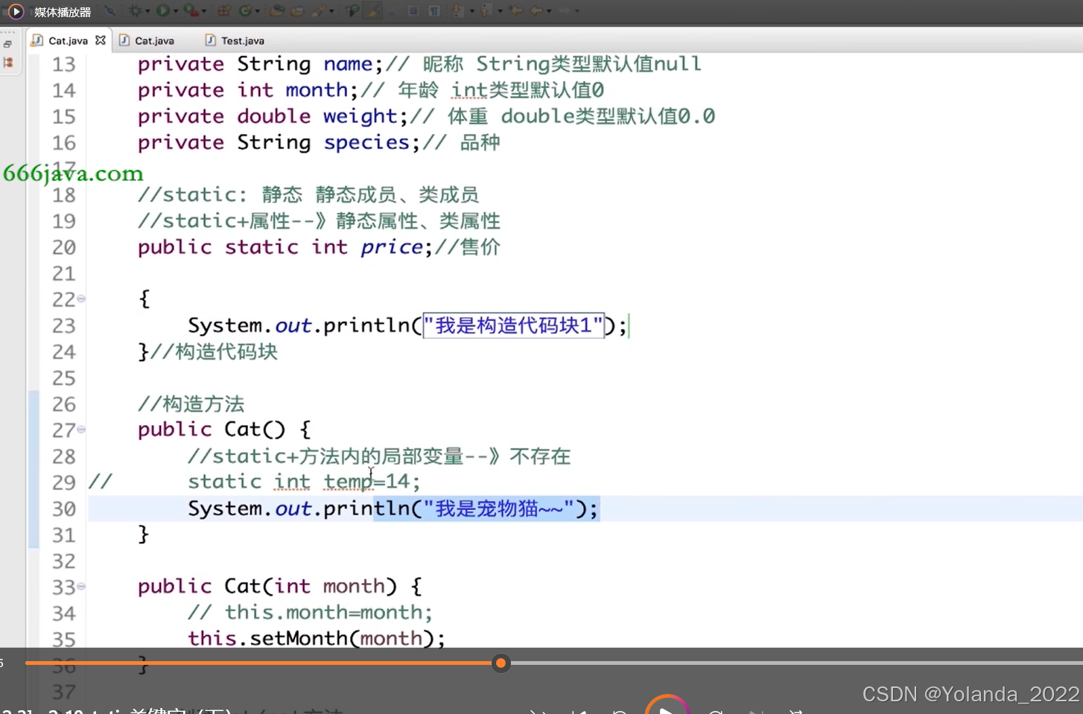1083x714 pixels.
Task: Toggle Block Selection Mode icon
Action: tap(413, 11)
